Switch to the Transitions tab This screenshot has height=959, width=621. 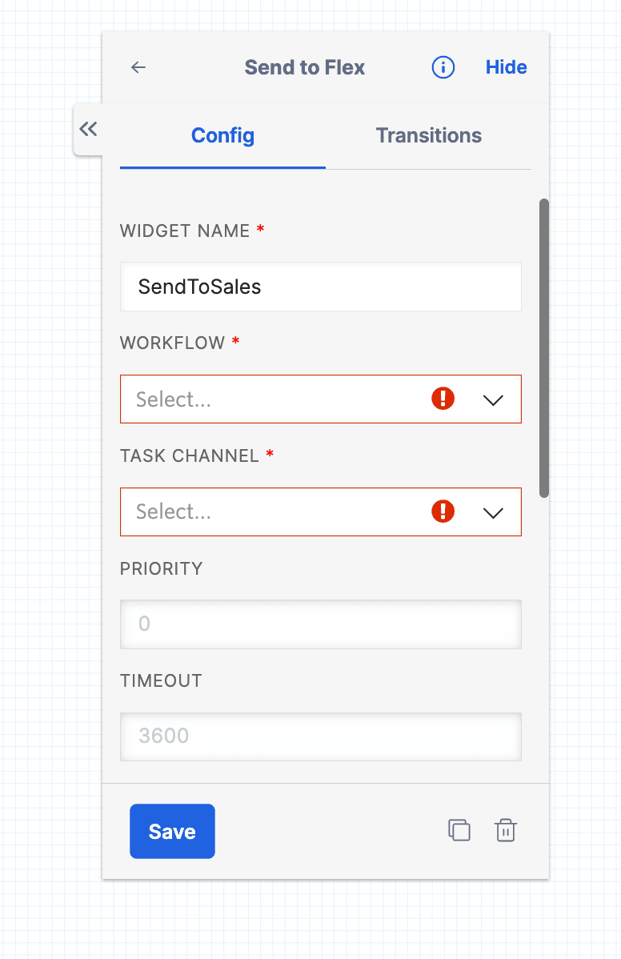[x=428, y=135]
